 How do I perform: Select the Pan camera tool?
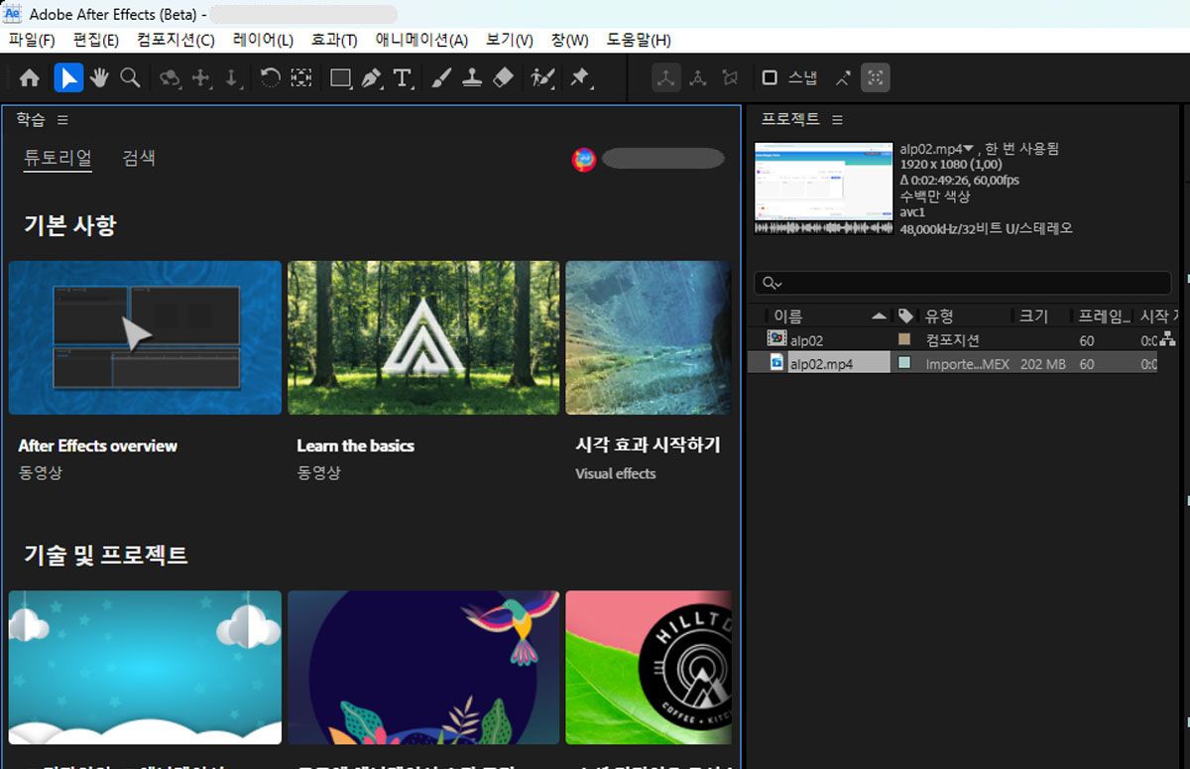pyautogui.click(x=201, y=77)
